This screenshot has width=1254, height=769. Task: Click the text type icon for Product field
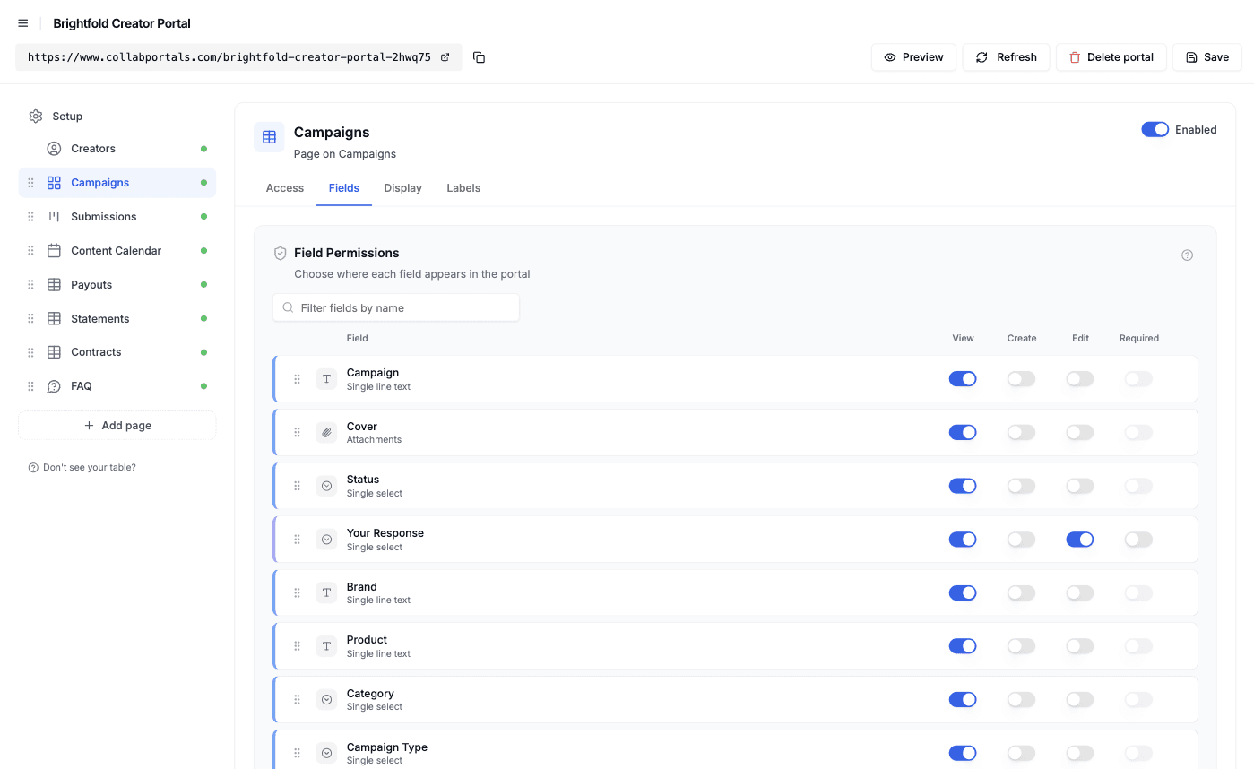coord(326,646)
